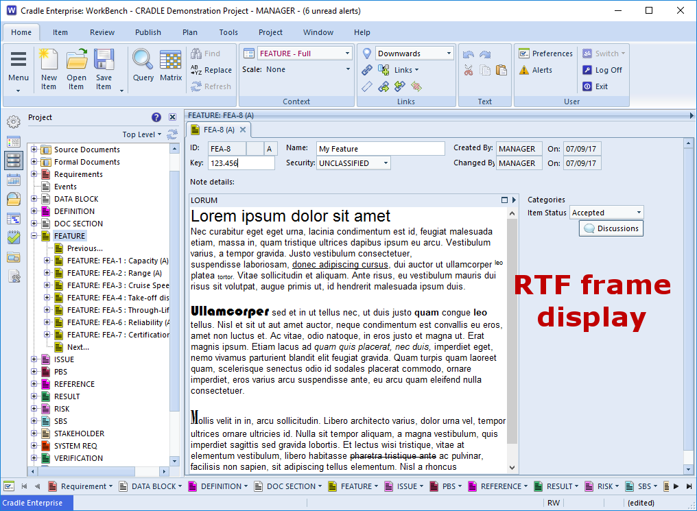Screen dimensions: 697x511
Task: Click the Save Item icon
Action: click(104, 69)
